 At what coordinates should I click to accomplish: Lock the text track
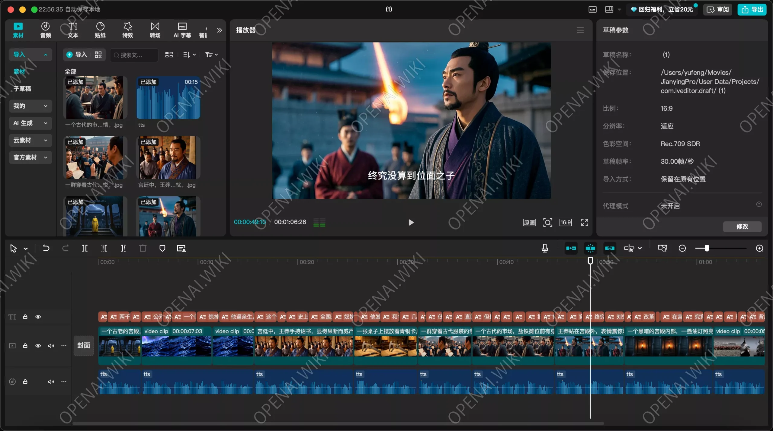pos(25,317)
